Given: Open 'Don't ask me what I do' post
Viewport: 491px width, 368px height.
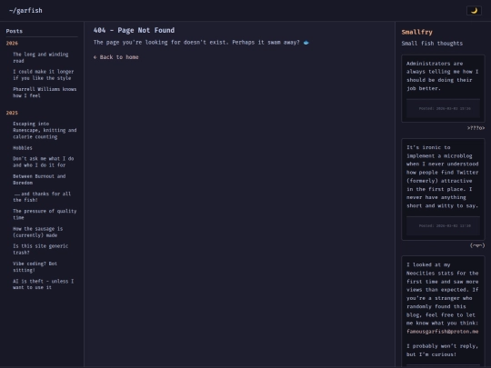Looking at the screenshot, I should 44,162.
